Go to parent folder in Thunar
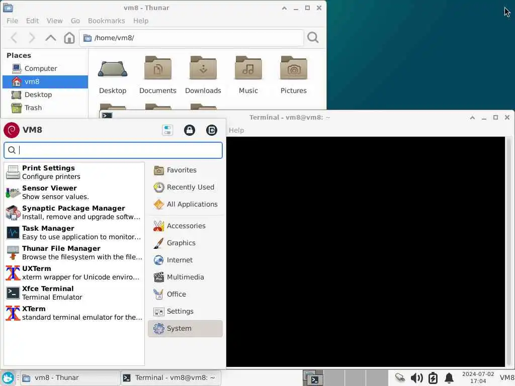Viewport: 515px width, 386px height. point(51,38)
